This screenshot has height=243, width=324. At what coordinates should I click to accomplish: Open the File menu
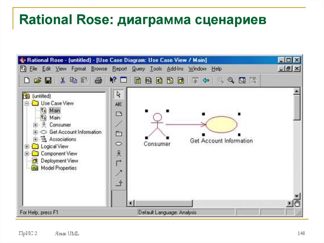33,69
